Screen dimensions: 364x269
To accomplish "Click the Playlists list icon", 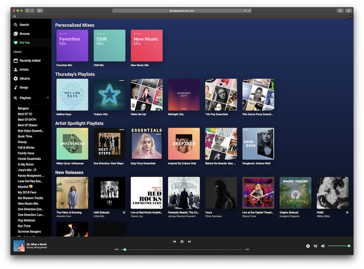I will tap(16, 98).
